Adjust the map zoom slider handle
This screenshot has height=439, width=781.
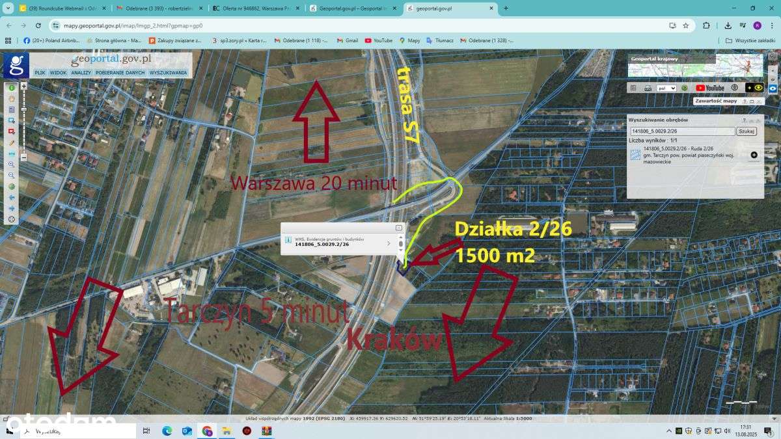pos(24,109)
